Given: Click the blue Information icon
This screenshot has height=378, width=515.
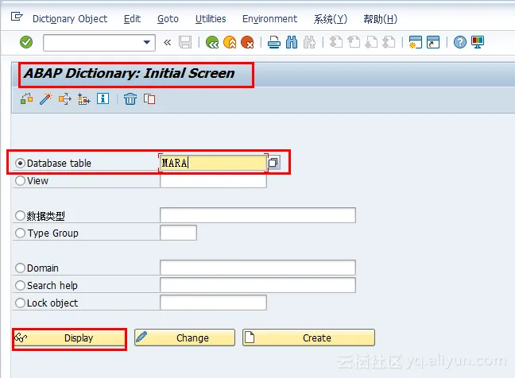Looking at the screenshot, I should tap(103, 98).
